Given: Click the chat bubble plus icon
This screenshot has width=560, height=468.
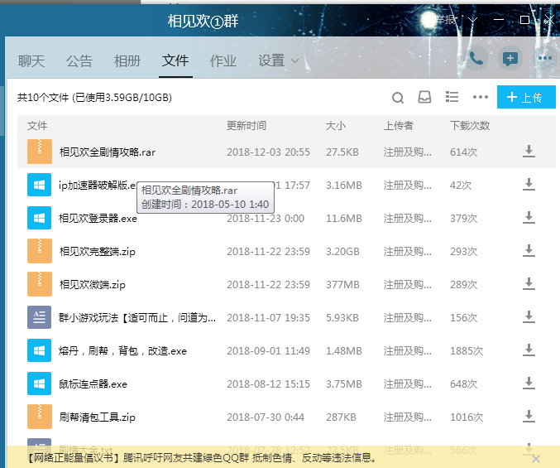Looking at the screenshot, I should point(510,59).
